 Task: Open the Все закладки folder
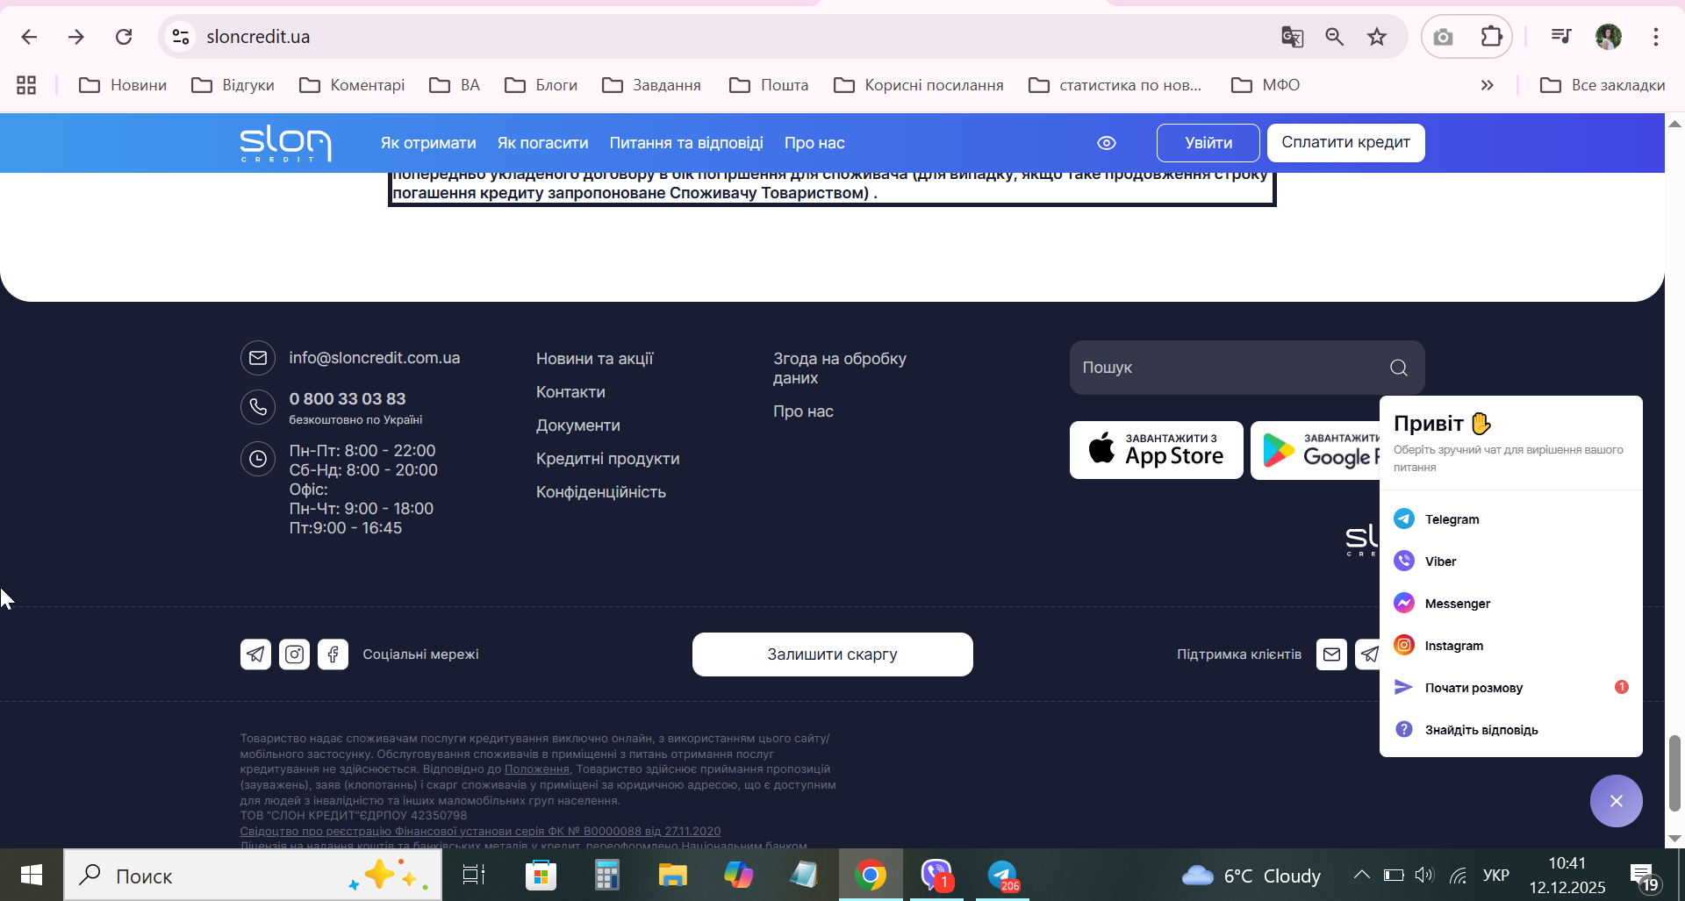tap(1603, 85)
